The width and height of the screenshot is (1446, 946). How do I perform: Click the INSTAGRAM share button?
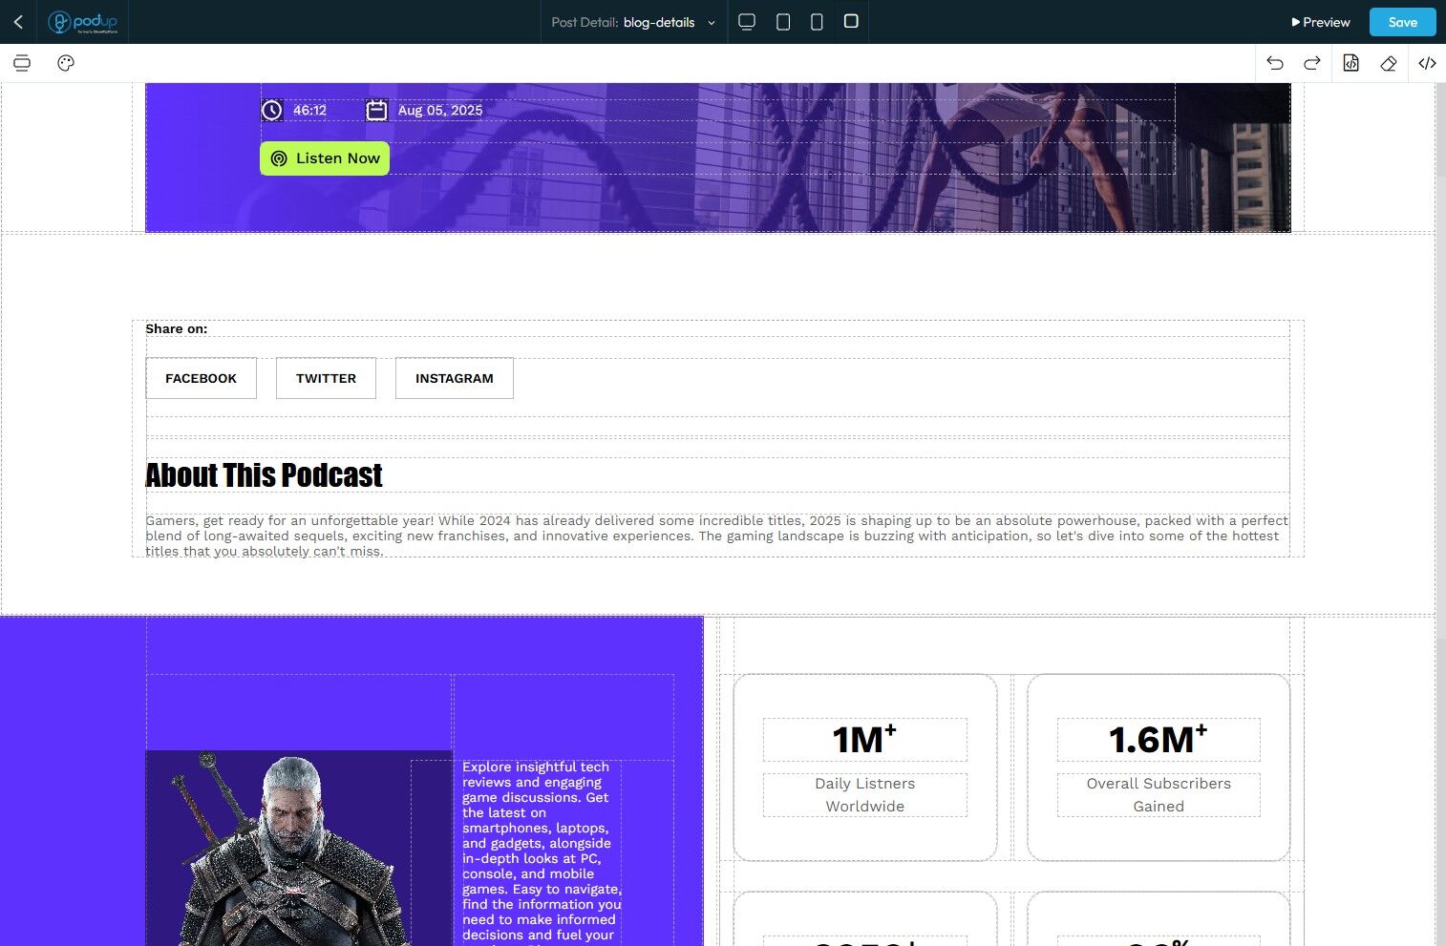click(455, 378)
